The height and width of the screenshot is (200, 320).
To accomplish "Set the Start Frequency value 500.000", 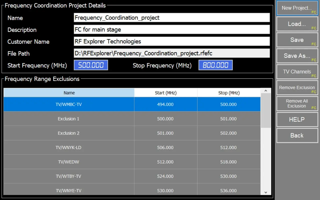I will pos(91,65).
